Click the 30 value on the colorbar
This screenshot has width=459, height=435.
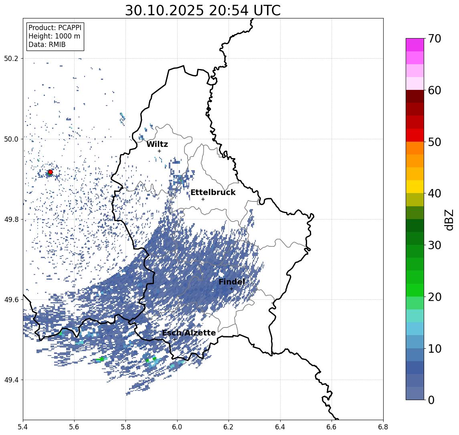point(435,245)
